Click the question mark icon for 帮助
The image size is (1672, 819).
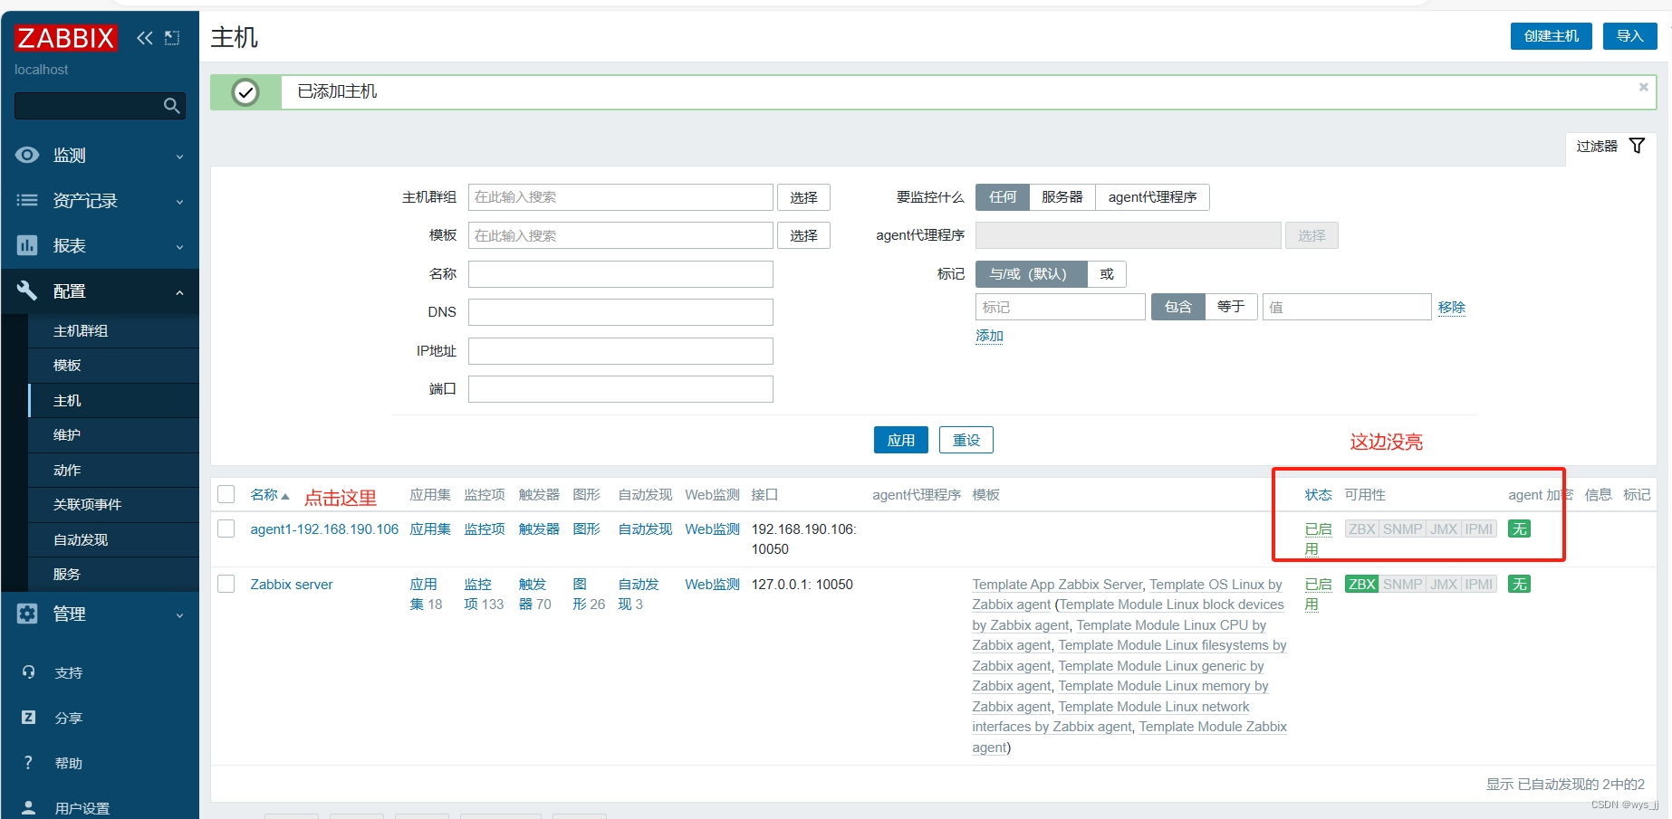tap(28, 763)
